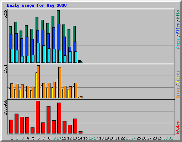Click the orange visits bar for day 10
The image size is (182, 142).
coord(60,83)
